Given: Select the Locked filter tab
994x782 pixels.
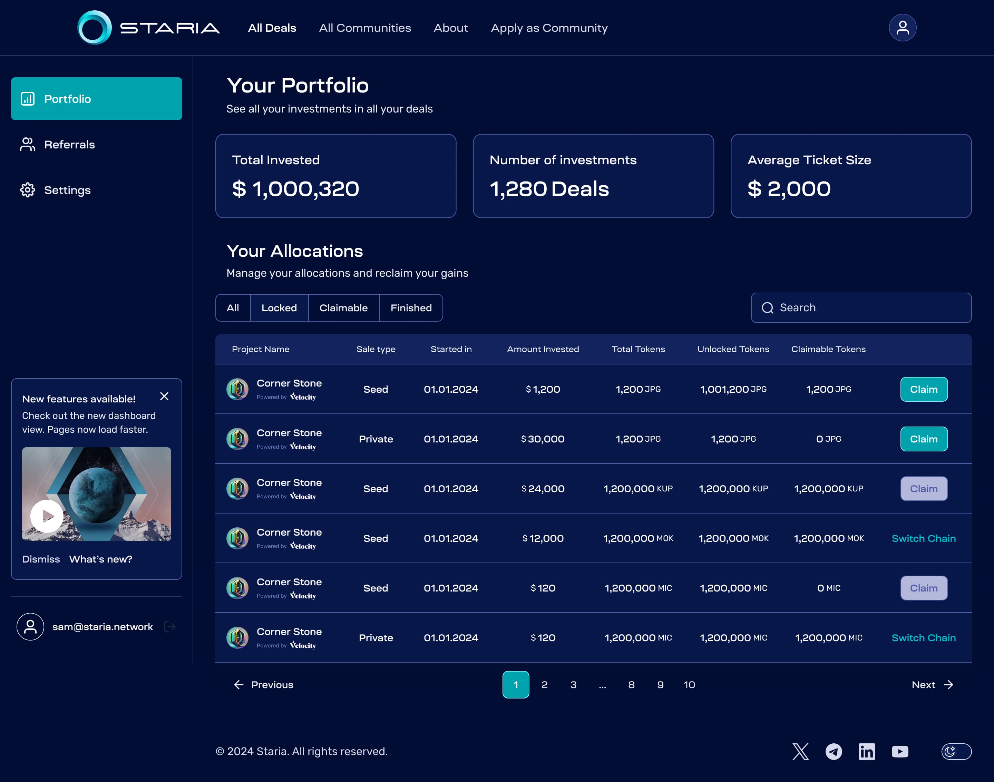Looking at the screenshot, I should [x=279, y=308].
